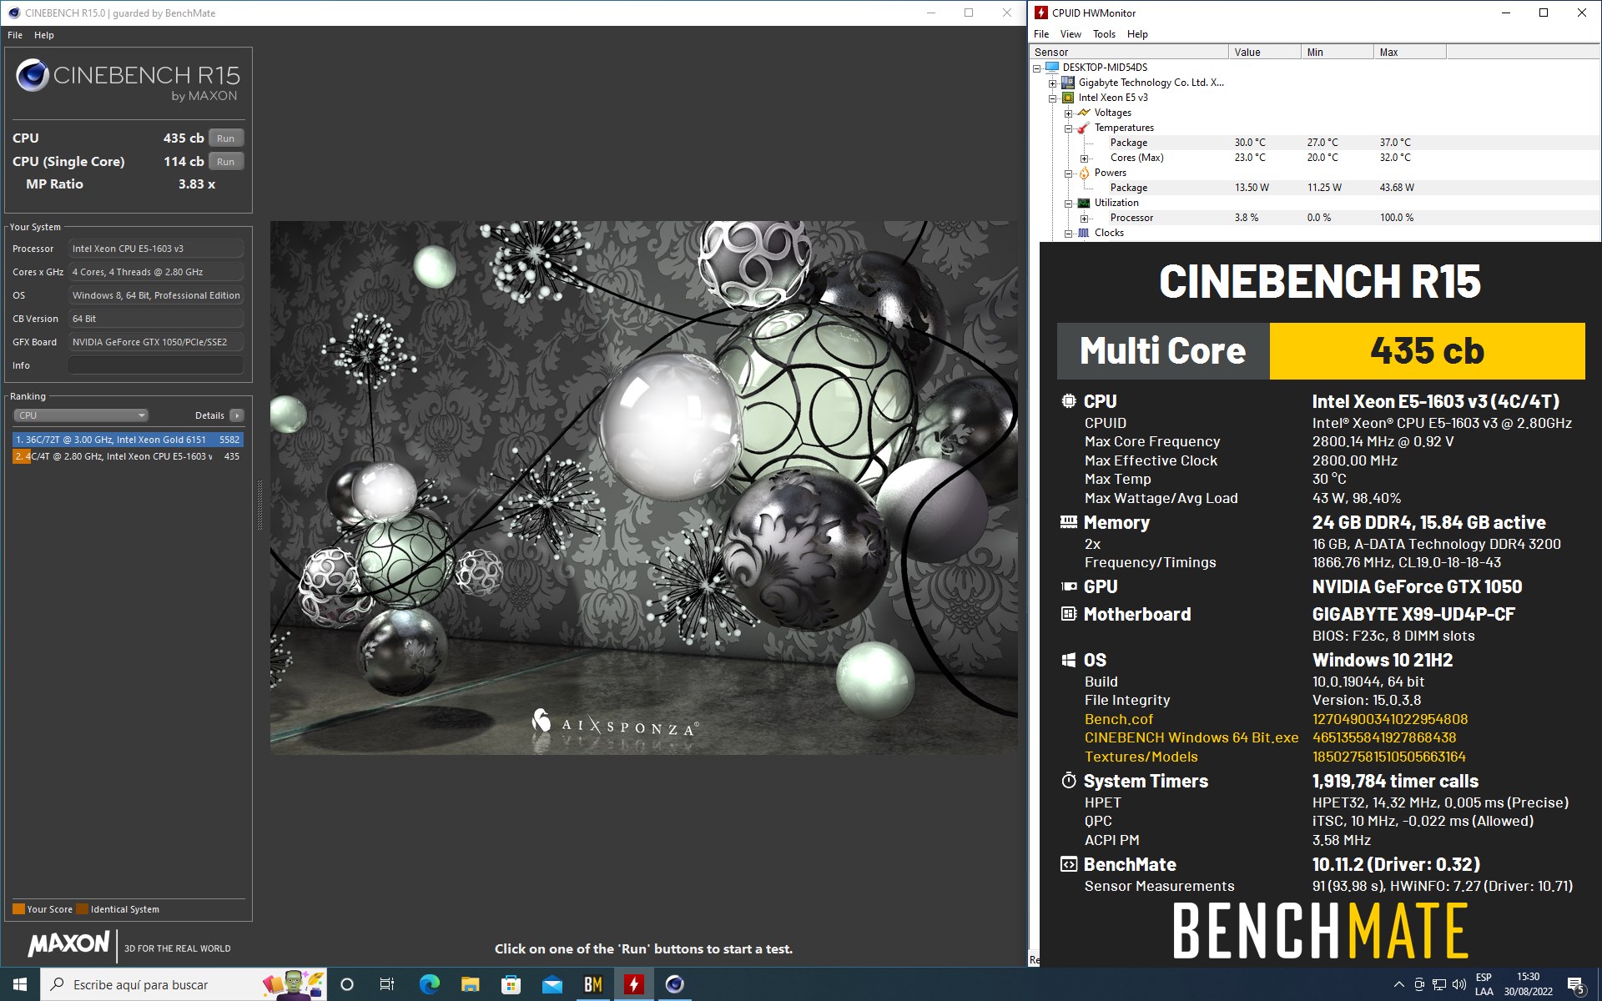The width and height of the screenshot is (1602, 1001).
Task: Switch to BenchMate taskbar app
Action: (592, 984)
